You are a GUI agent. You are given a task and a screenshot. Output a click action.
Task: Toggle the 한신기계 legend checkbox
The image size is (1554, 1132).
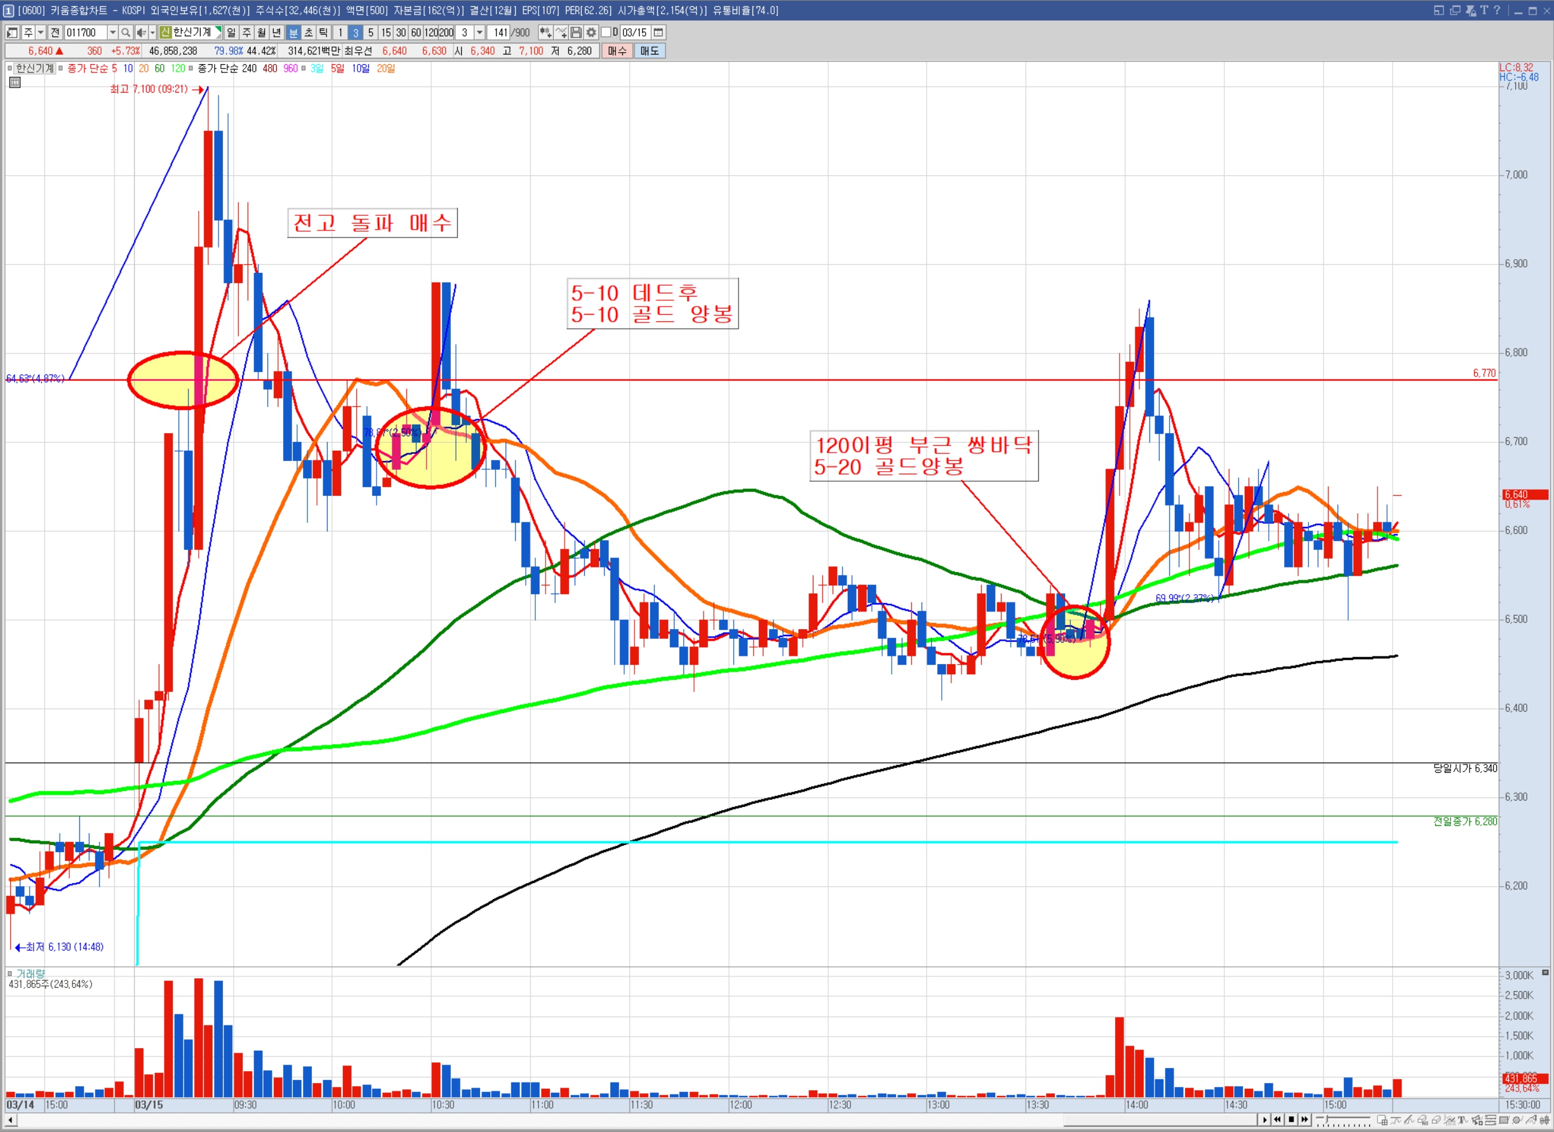[x=10, y=69]
